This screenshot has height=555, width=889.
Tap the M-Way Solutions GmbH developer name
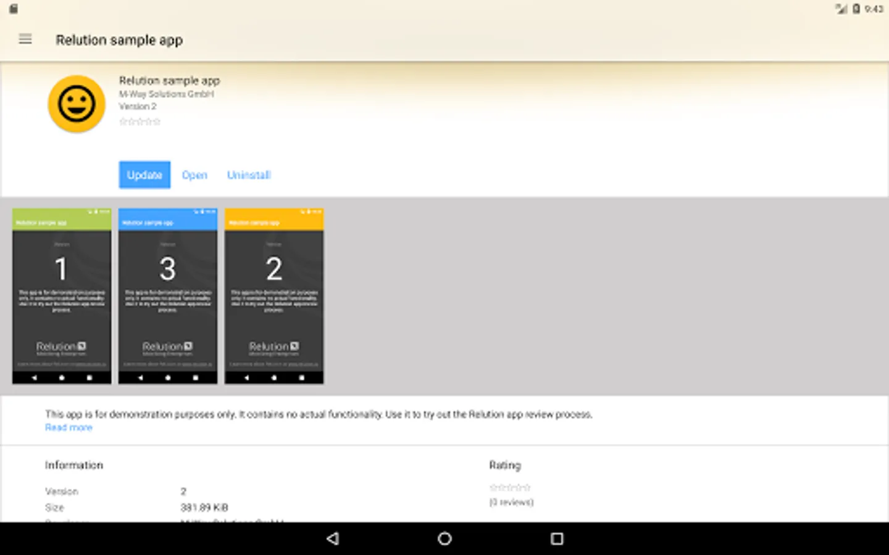[167, 94]
